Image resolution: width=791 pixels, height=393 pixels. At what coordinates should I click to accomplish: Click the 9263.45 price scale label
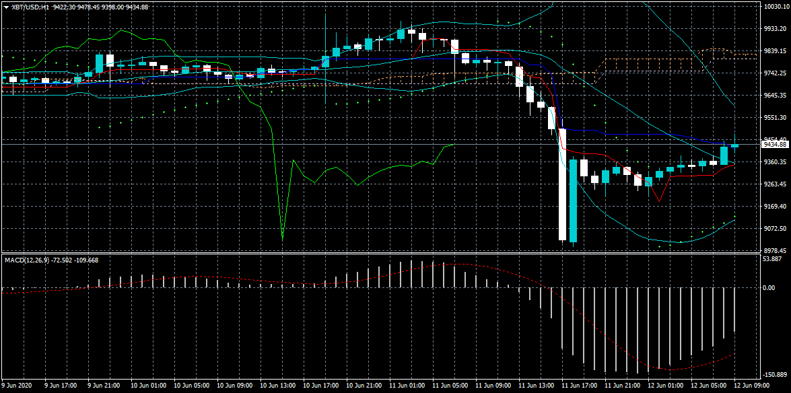click(x=776, y=184)
